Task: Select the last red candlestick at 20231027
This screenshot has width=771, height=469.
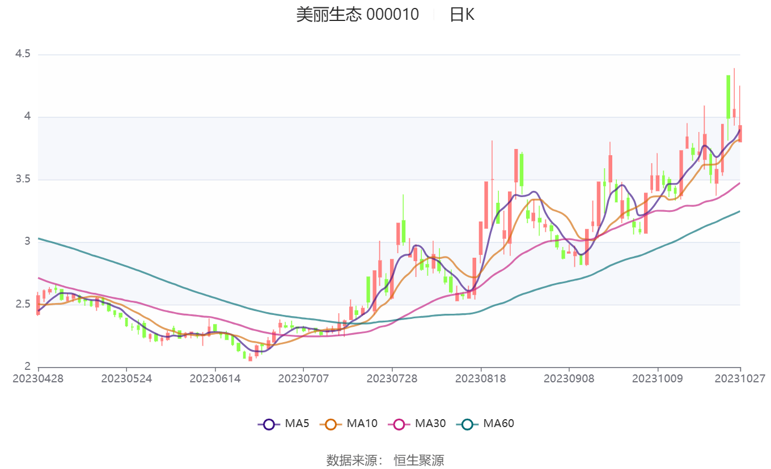Action: pos(740,134)
